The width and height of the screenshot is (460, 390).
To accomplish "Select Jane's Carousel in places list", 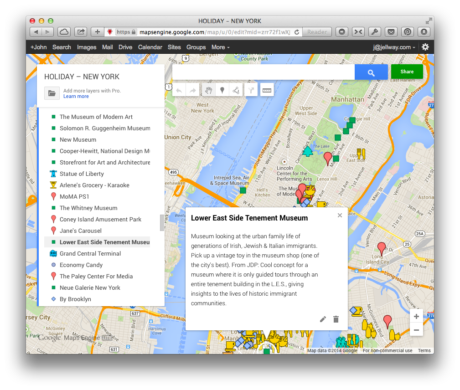I will (x=80, y=231).
